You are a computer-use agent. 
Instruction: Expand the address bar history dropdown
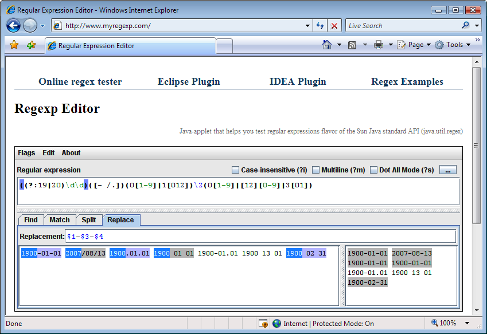pyautogui.click(x=307, y=26)
